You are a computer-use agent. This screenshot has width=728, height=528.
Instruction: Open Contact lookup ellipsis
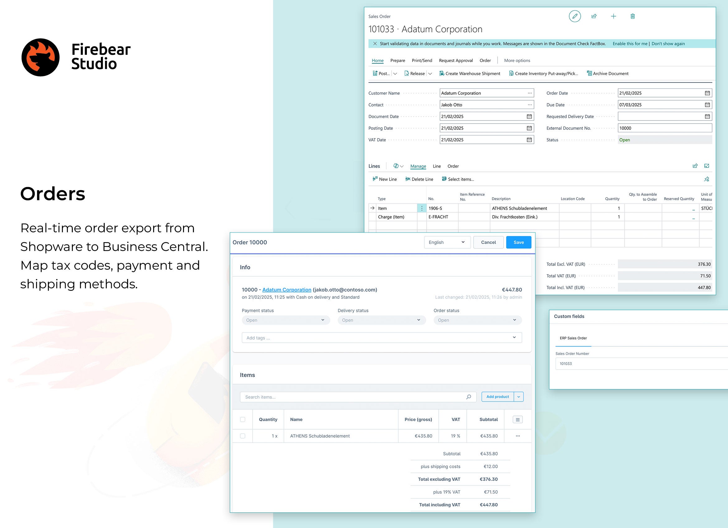(529, 105)
